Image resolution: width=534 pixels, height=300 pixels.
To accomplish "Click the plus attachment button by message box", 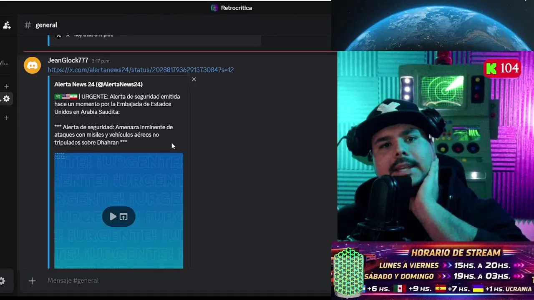I will [32, 281].
